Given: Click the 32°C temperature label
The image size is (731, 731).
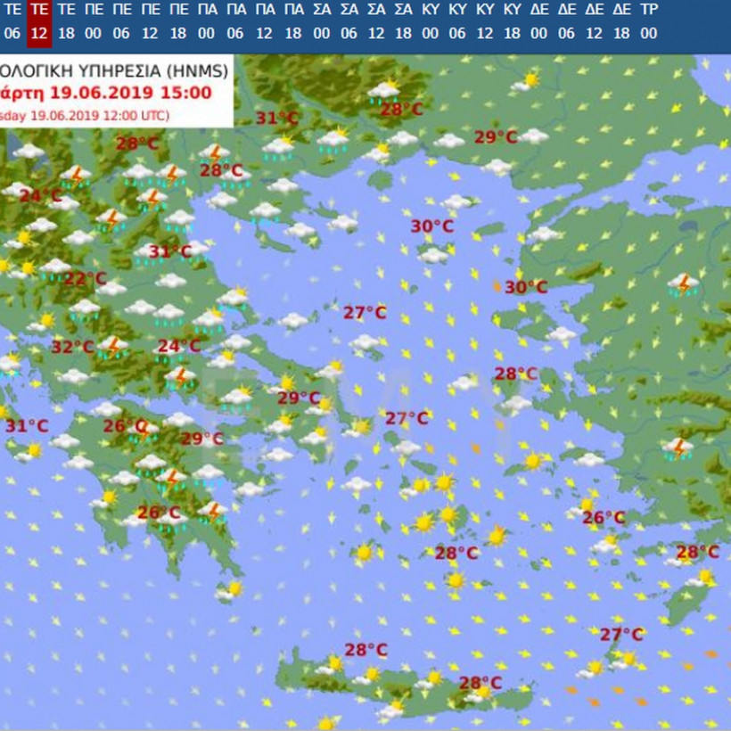Looking at the screenshot, I should 72,347.
